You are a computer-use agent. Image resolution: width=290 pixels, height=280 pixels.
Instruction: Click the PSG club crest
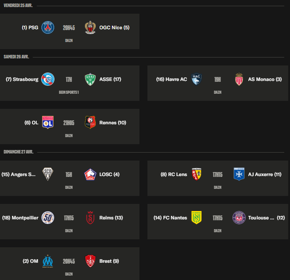click(x=48, y=27)
